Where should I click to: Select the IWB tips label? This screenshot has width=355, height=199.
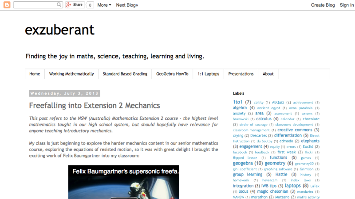[269, 186]
